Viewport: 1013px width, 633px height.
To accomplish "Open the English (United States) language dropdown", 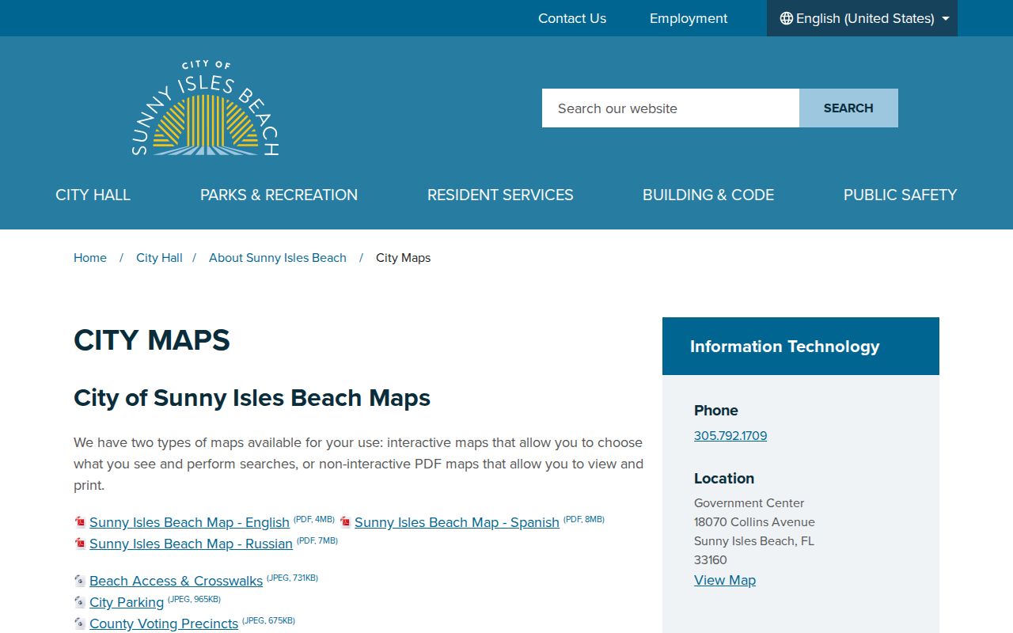I will coord(862,18).
